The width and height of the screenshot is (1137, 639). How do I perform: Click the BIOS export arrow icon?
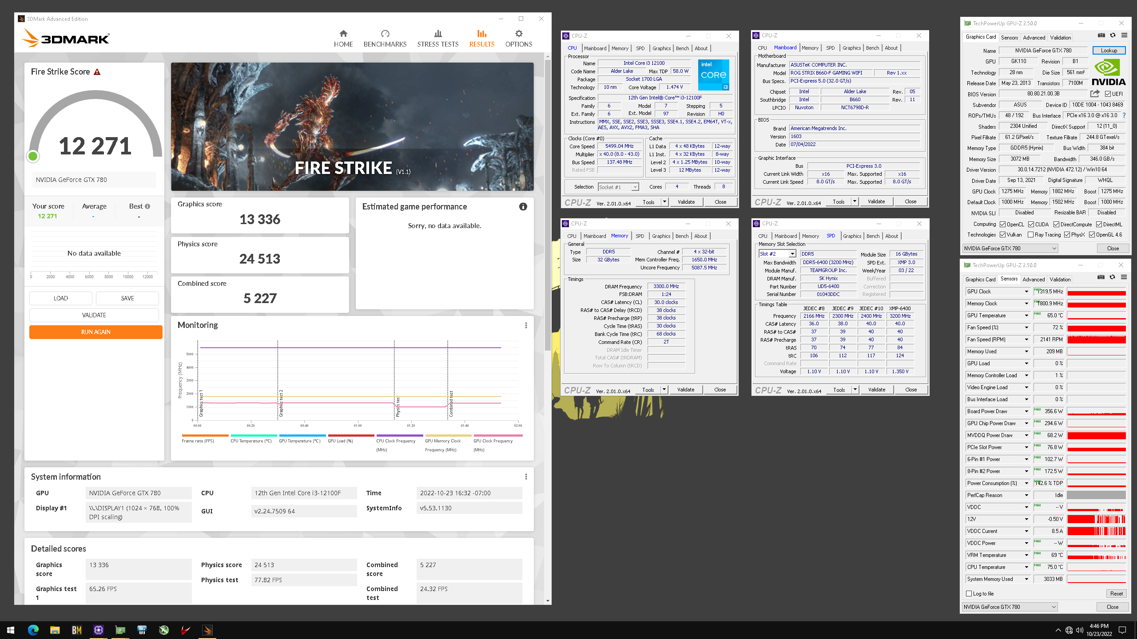1095,94
